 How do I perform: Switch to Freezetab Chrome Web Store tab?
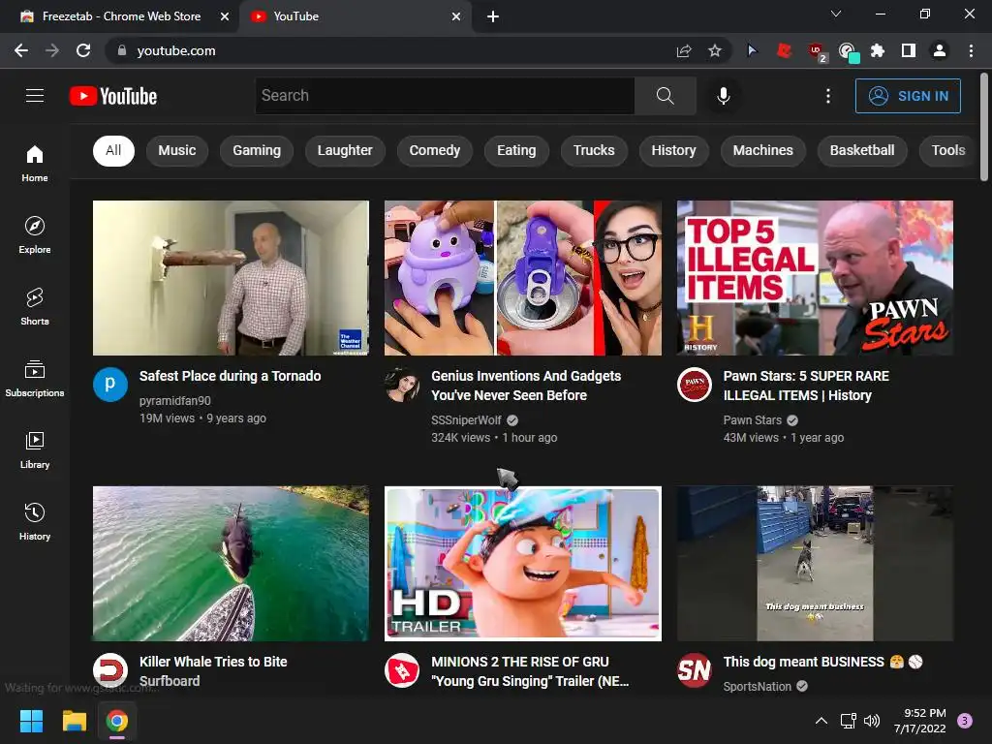(119, 16)
